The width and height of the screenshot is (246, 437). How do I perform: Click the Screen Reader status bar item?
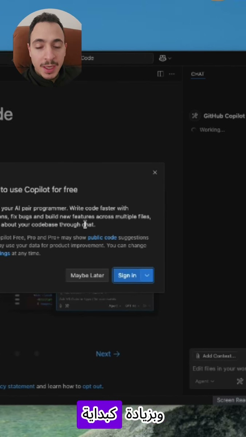tap(230, 400)
